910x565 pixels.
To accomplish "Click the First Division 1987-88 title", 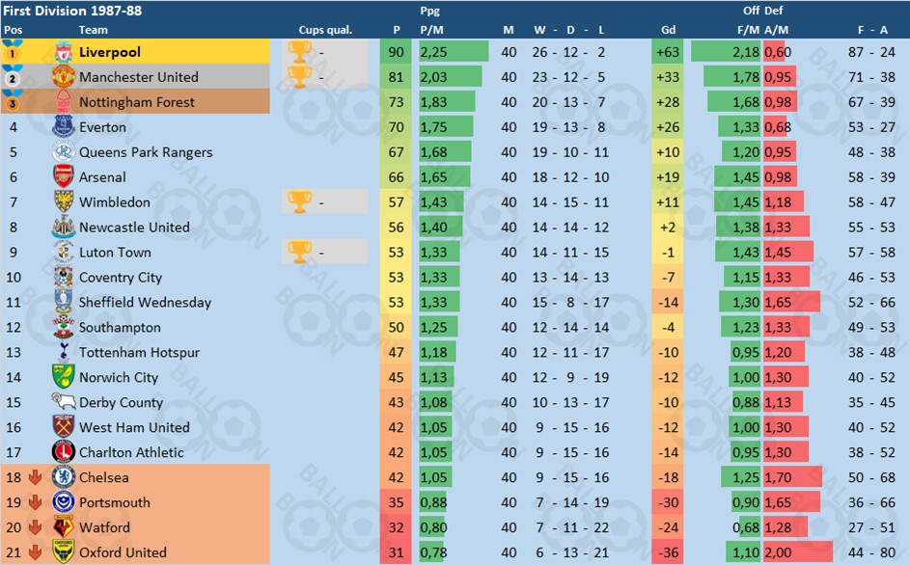I will [72, 11].
